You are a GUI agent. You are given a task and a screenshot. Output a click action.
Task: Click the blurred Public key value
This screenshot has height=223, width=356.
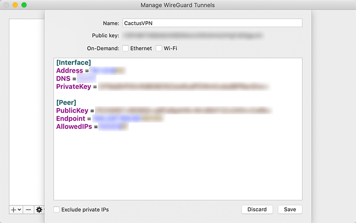(193, 36)
